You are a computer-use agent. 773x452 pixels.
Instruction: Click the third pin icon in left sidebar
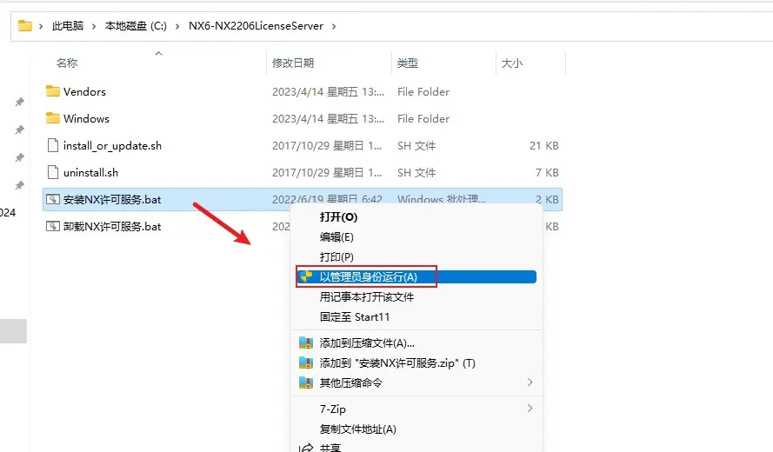pyautogui.click(x=19, y=157)
